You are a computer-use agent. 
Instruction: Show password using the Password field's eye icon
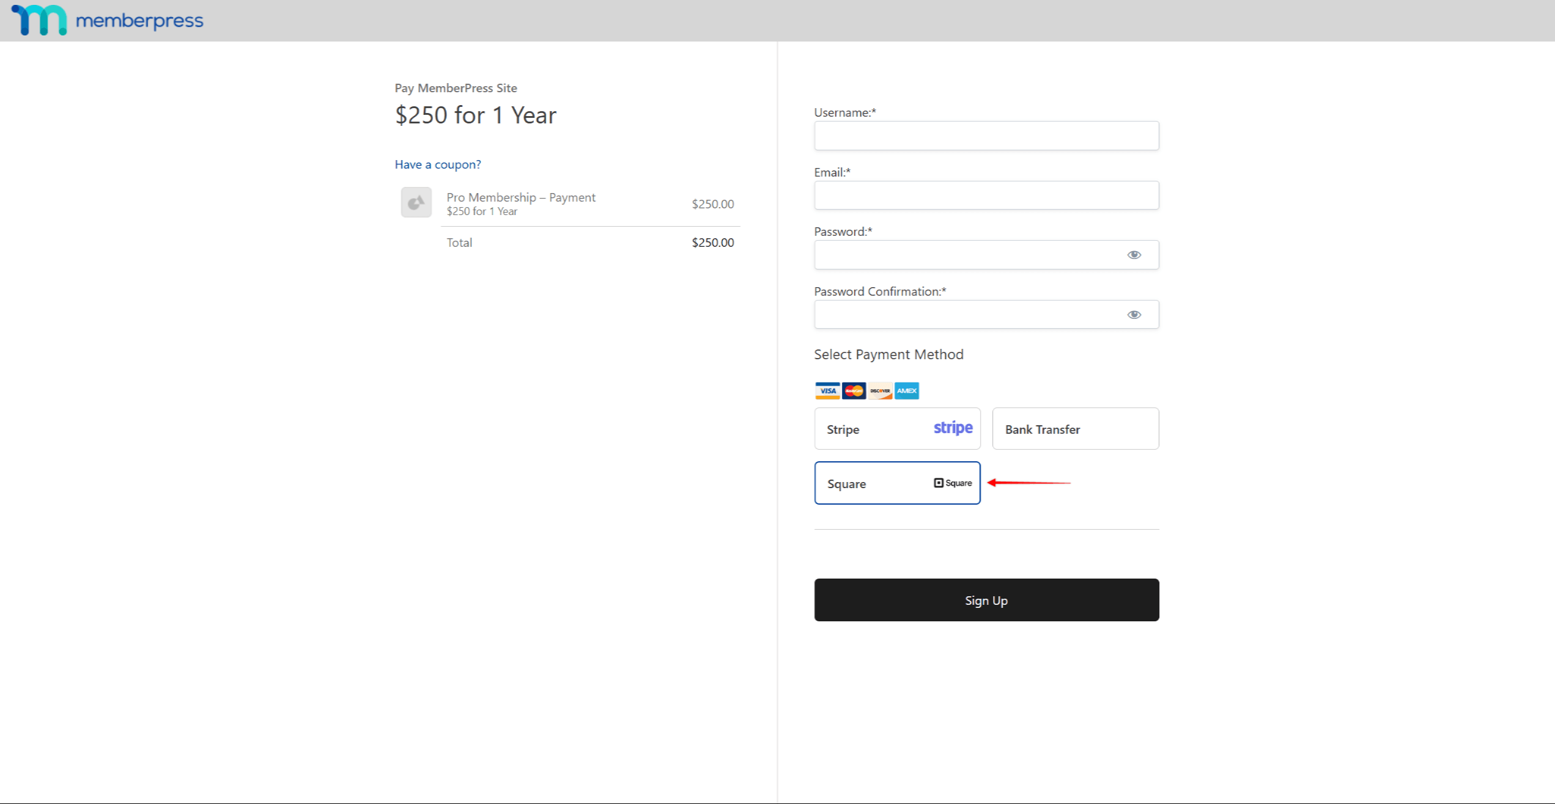[x=1134, y=255]
